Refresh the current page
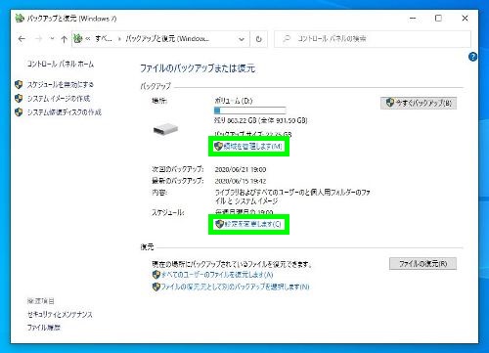Screen dimensions: 489x353 click(x=259, y=39)
